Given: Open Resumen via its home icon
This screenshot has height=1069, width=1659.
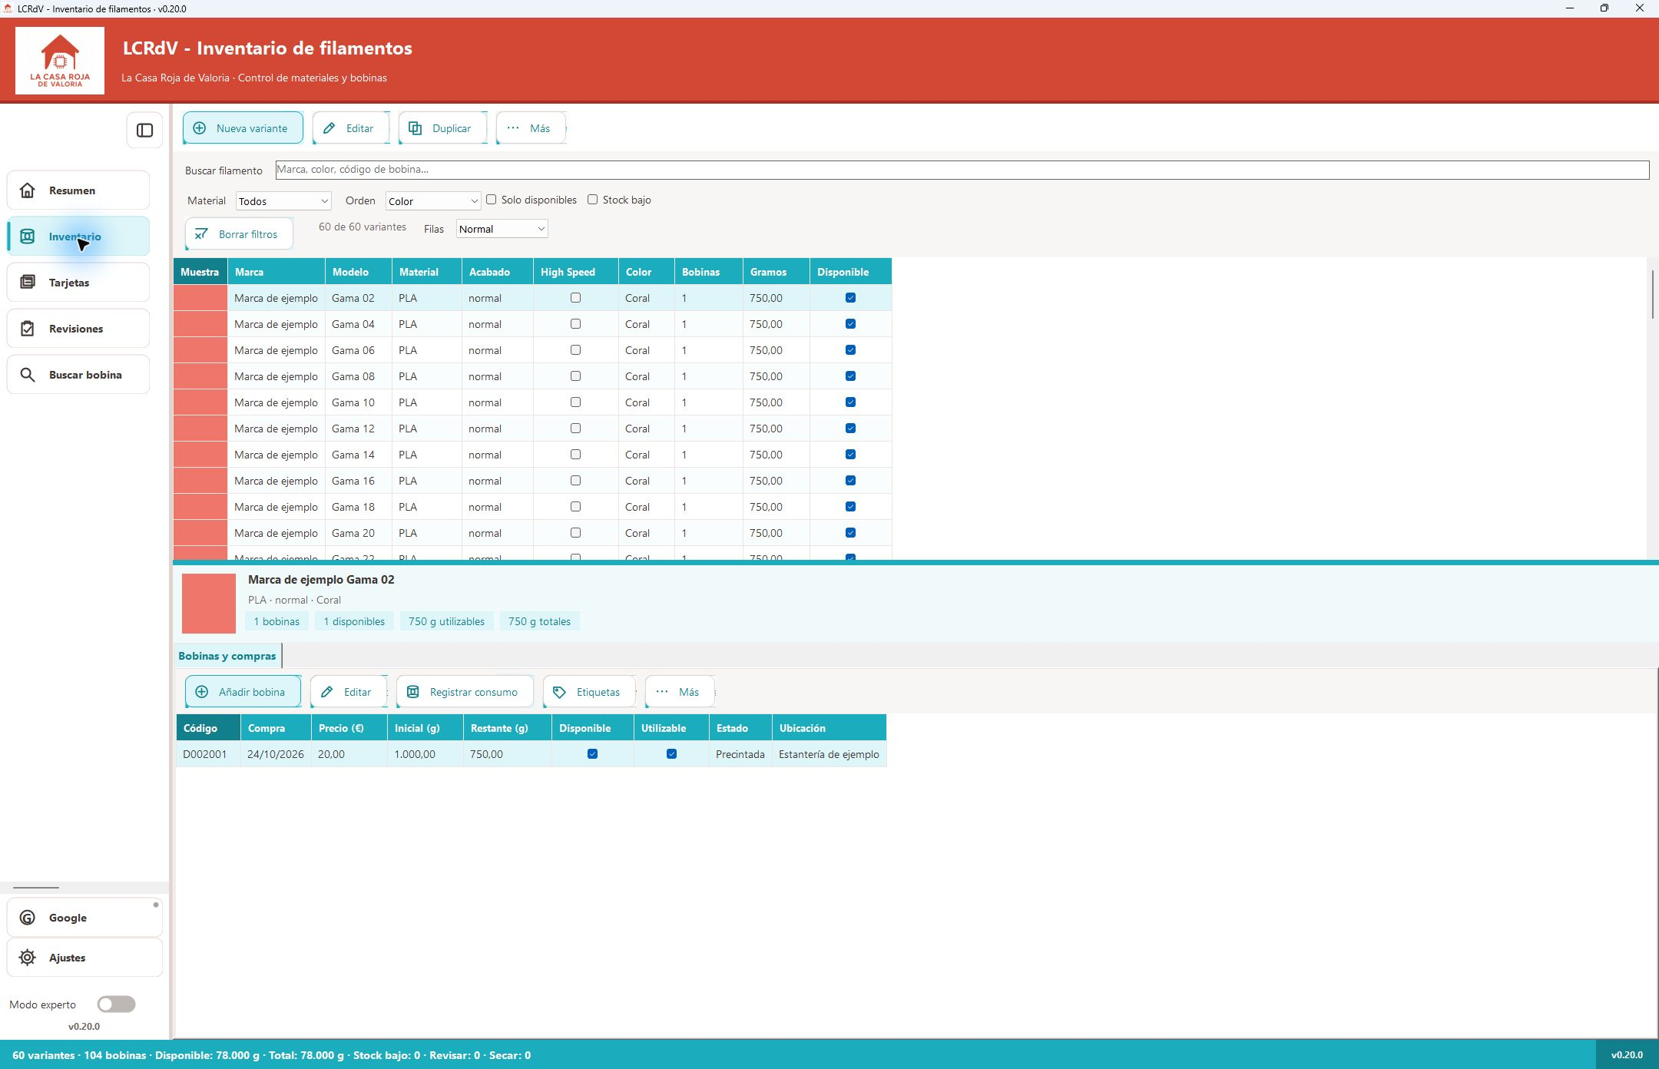Looking at the screenshot, I should click(x=28, y=190).
